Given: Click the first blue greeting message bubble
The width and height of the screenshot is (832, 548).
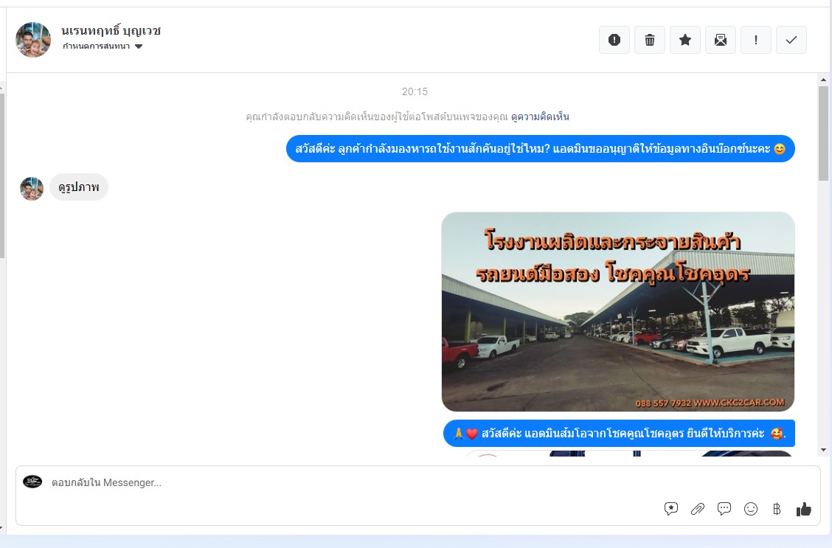Looking at the screenshot, I should (540, 148).
